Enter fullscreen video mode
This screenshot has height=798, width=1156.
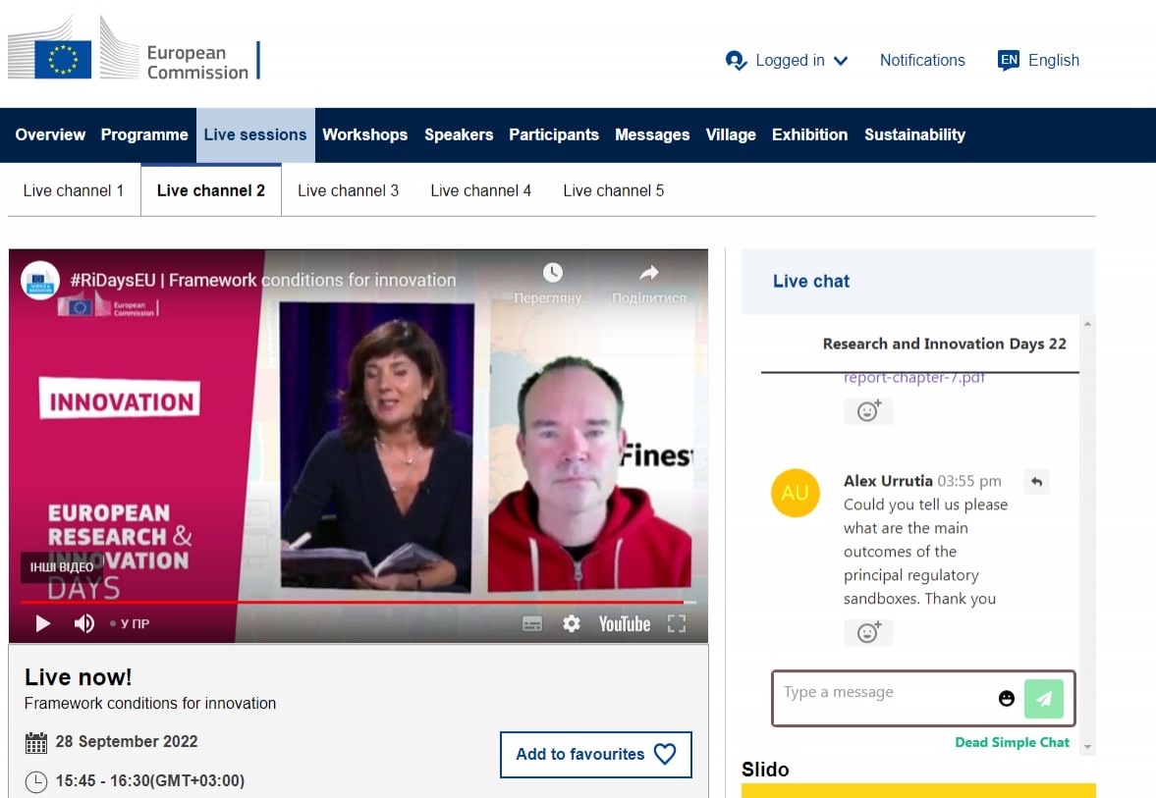(x=676, y=623)
